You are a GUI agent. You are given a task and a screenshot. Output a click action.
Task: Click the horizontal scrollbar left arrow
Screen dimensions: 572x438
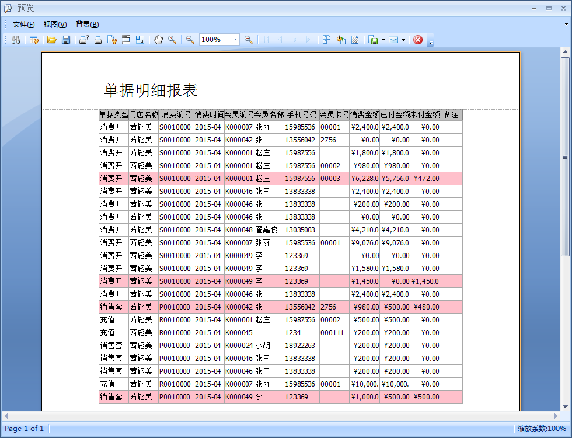click(6, 416)
